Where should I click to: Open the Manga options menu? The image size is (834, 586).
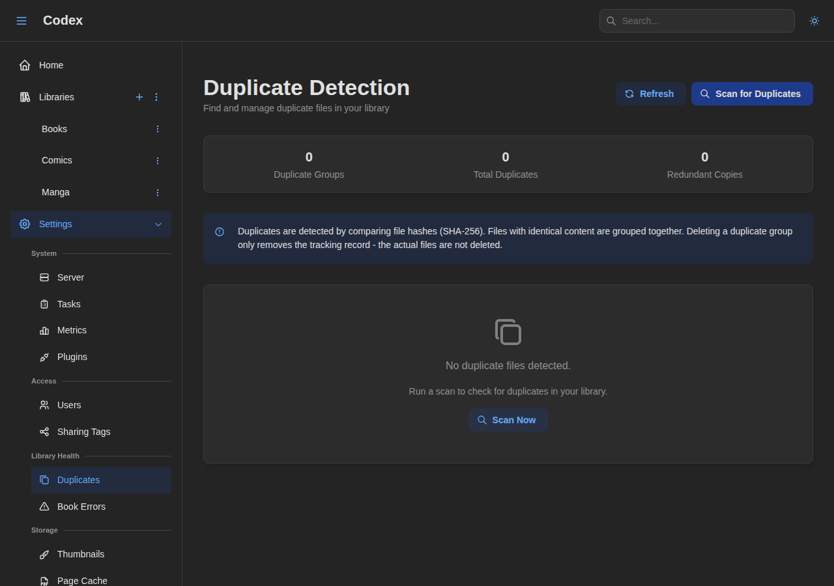tap(157, 192)
